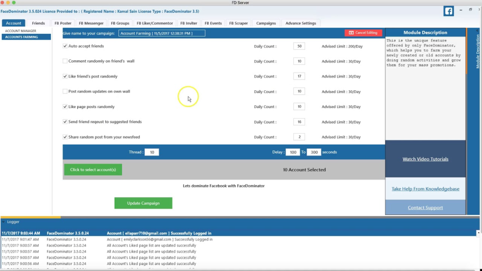The width and height of the screenshot is (482, 271).
Task: Edit Post random updates daily count
Action: (299, 91)
